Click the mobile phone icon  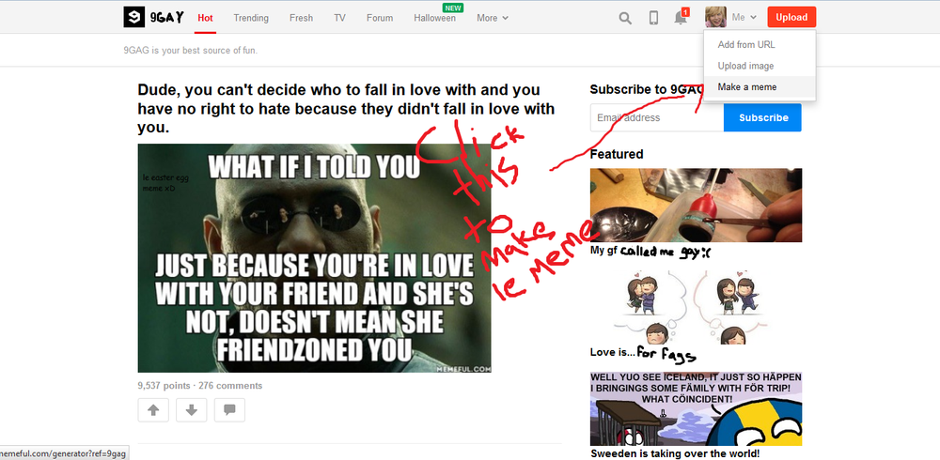[x=653, y=18]
